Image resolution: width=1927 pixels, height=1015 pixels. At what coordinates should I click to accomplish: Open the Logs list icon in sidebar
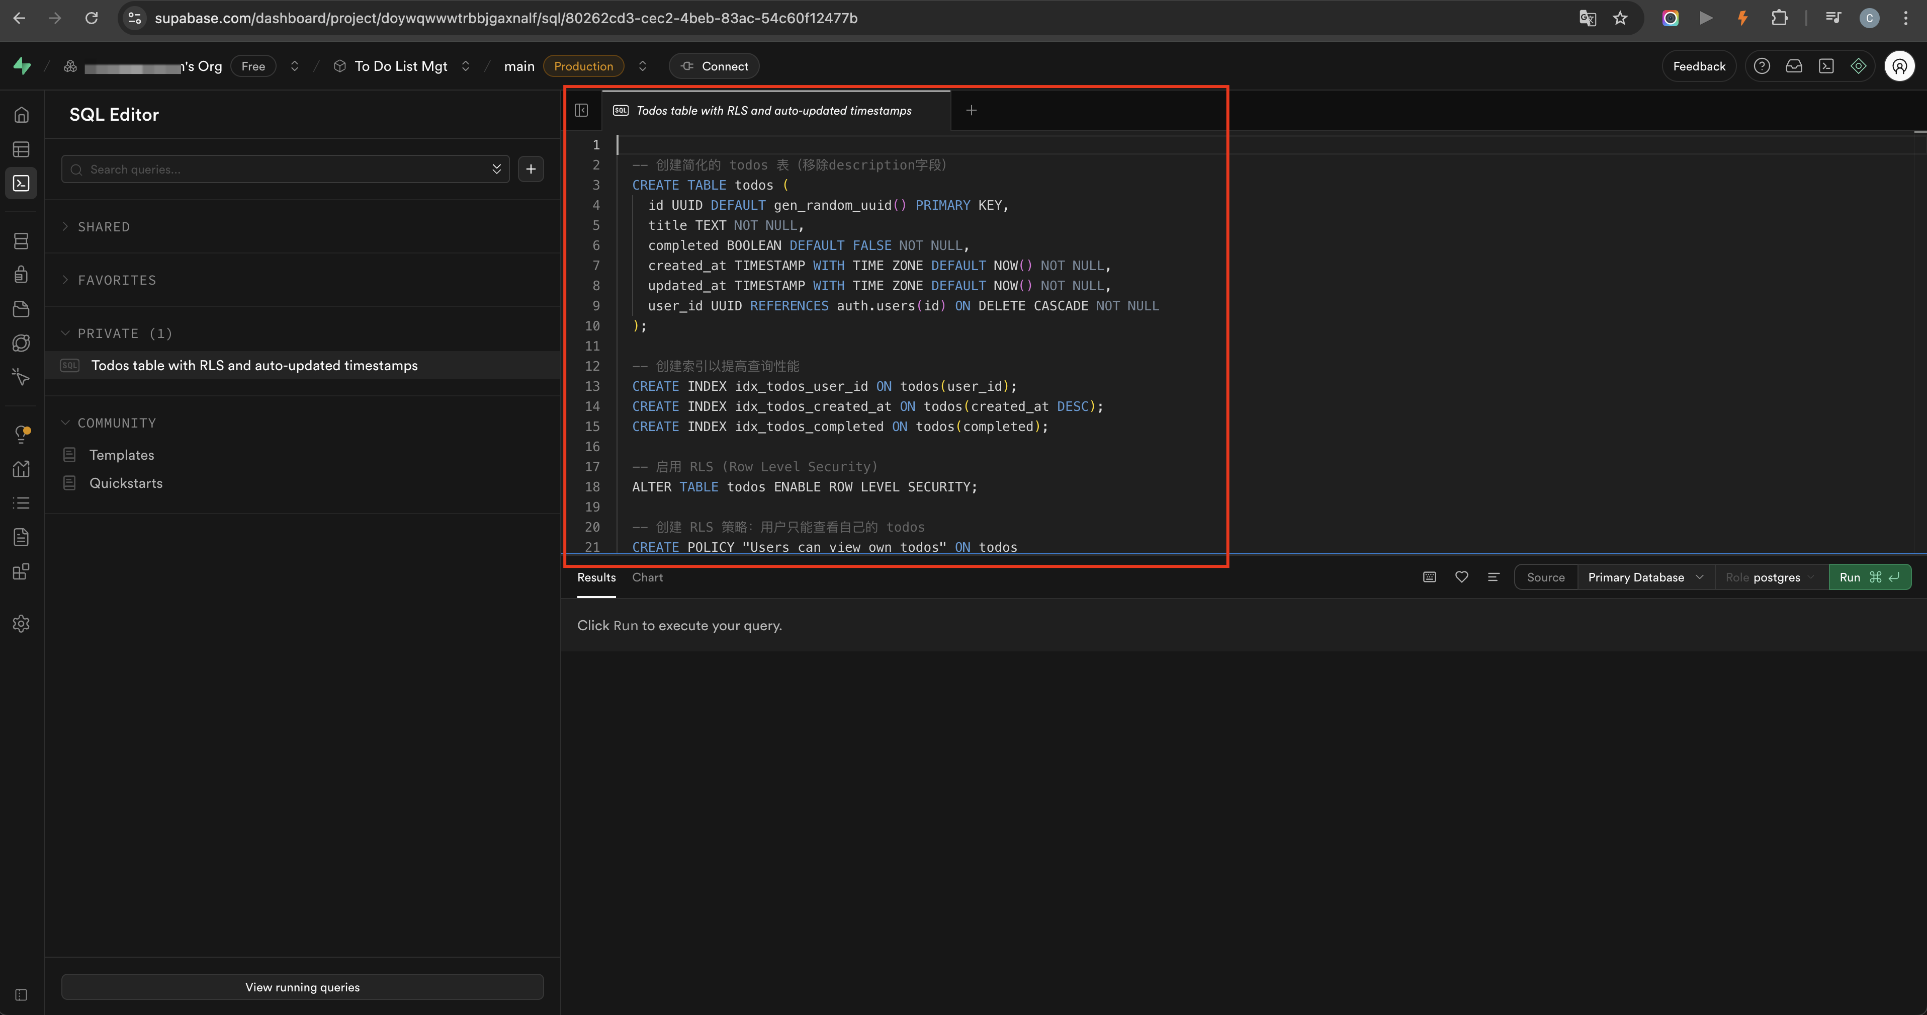22,503
